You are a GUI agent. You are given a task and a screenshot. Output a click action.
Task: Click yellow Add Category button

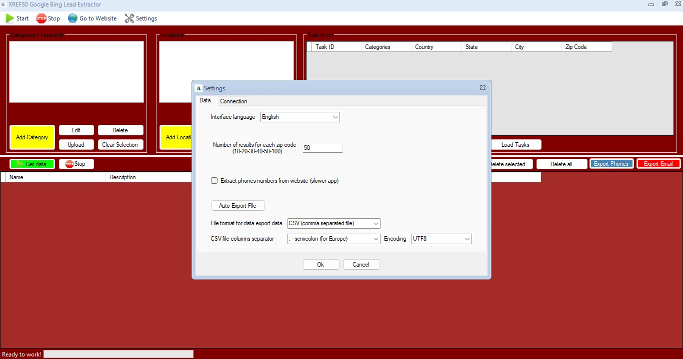pyautogui.click(x=32, y=137)
